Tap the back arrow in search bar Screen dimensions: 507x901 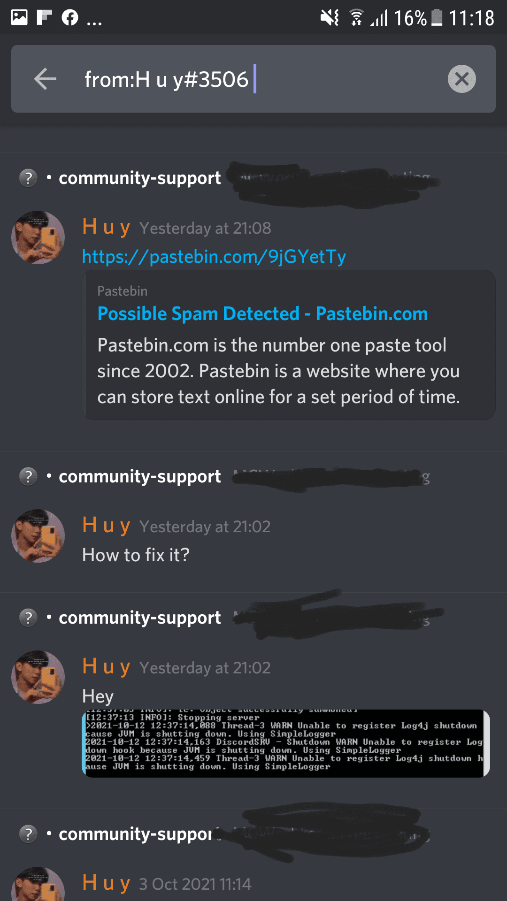(45, 79)
